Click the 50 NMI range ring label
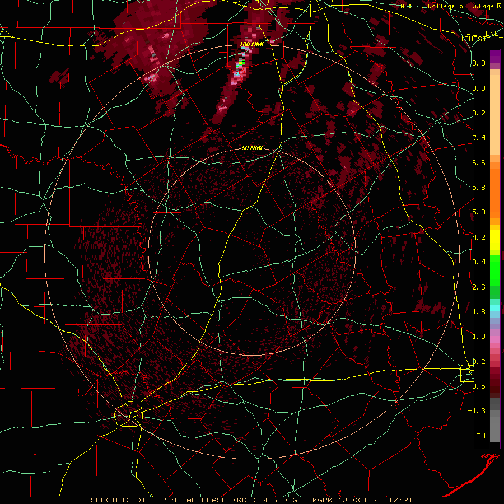The image size is (504, 504). tap(252, 148)
